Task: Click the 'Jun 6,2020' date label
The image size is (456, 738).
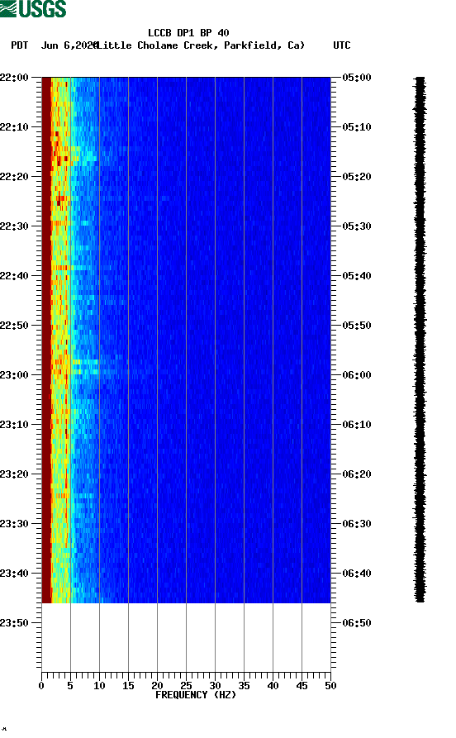Action: pyautogui.click(x=69, y=45)
